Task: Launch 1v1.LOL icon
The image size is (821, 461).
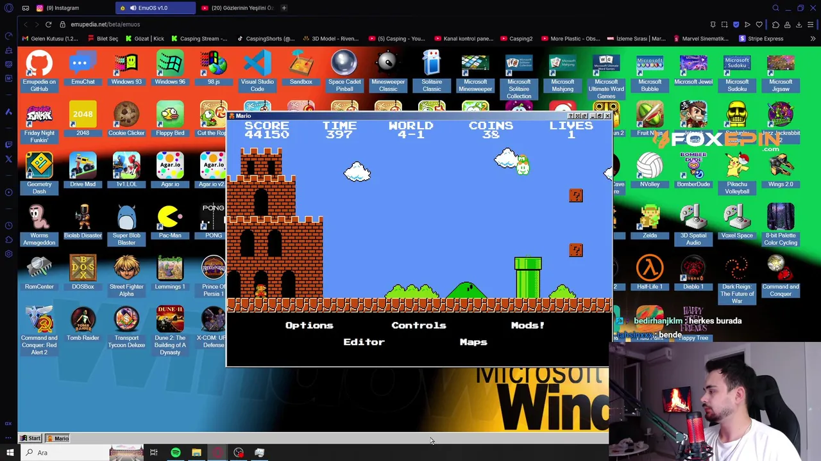Action: tap(126, 170)
